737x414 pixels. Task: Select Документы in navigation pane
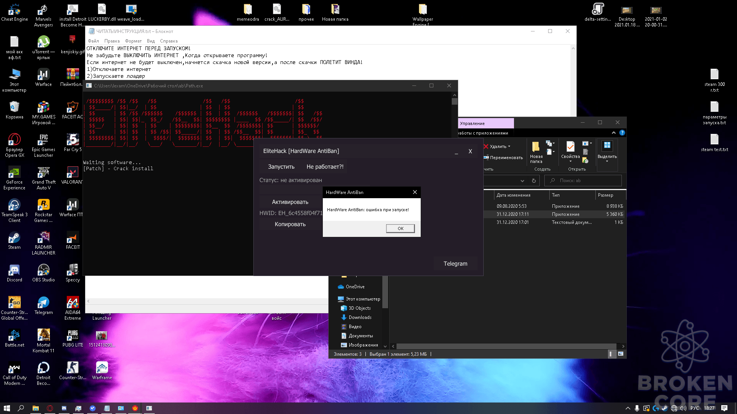point(357,336)
